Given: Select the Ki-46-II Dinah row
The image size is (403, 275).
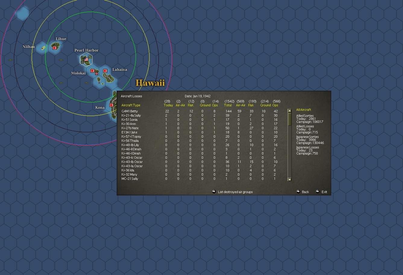Looking at the screenshot, I should coord(200,149).
